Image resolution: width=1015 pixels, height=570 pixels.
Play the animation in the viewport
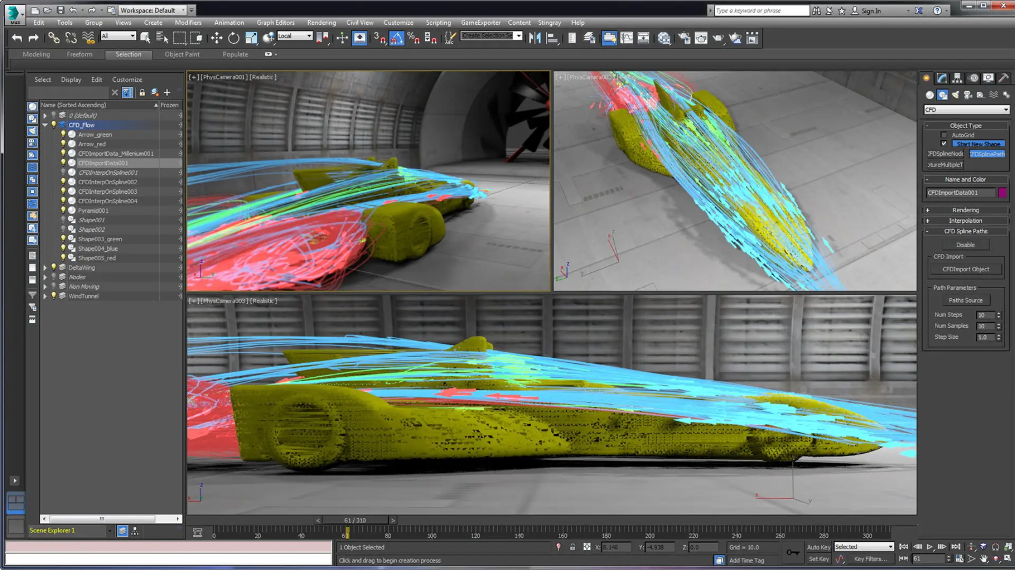click(930, 547)
